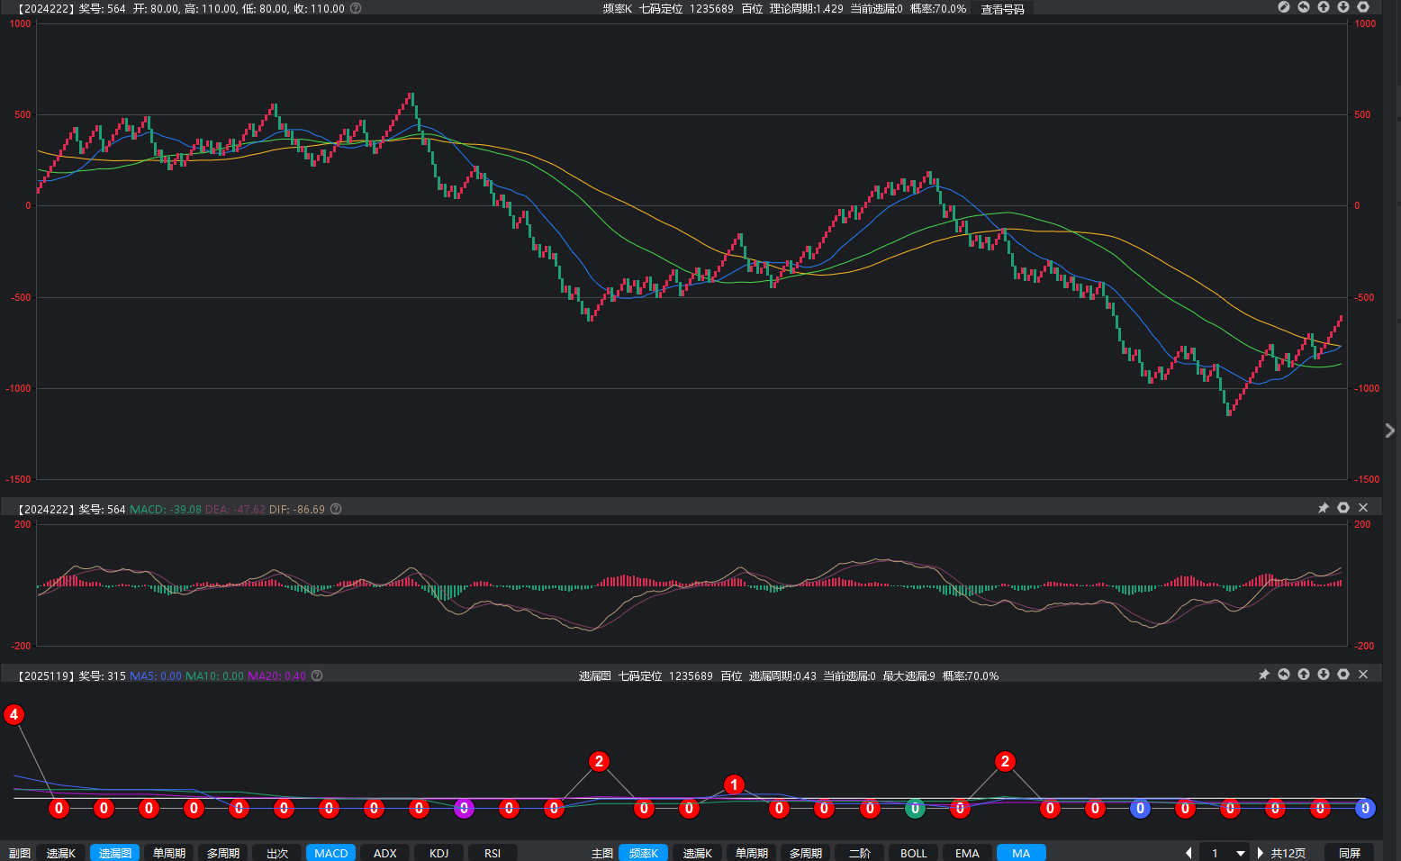
Task: Select main chart 单周期 tab
Action: tap(752, 853)
